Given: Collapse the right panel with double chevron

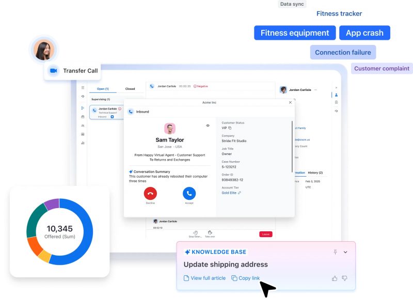Looking at the screenshot, I should pyautogui.click(x=336, y=87).
